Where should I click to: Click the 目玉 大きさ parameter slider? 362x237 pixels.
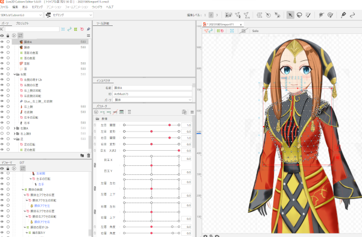151,150
